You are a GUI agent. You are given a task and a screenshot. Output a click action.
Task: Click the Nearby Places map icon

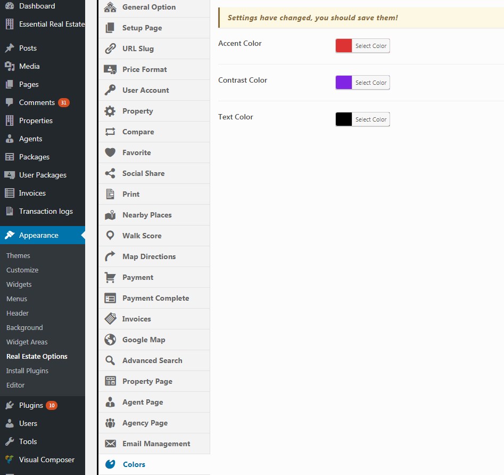[110, 215]
